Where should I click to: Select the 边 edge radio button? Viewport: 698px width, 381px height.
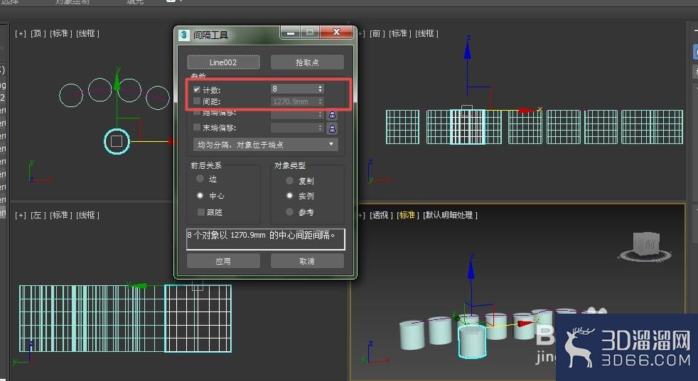pos(200,179)
